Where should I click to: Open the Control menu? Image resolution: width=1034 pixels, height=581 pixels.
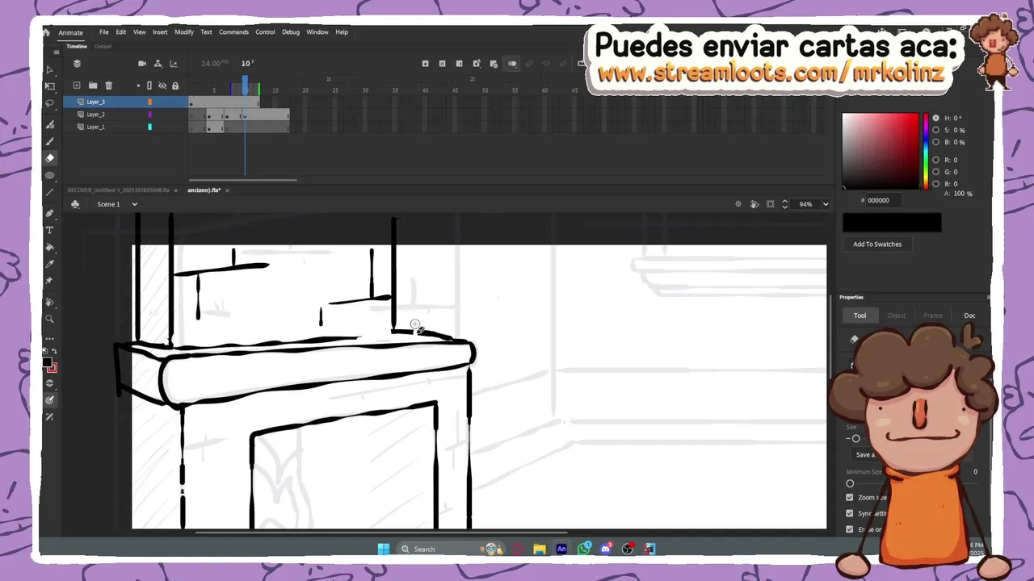(265, 32)
